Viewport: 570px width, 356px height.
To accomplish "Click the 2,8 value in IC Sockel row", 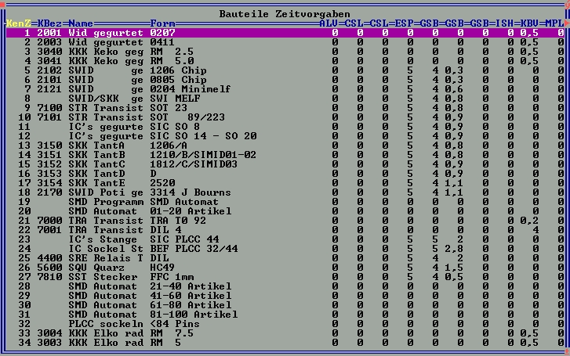I will pos(455,248).
